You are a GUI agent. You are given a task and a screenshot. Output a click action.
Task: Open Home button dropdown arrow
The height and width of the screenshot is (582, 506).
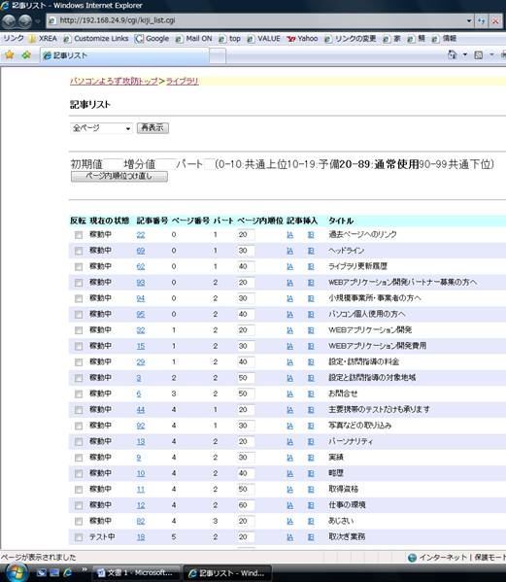464,55
